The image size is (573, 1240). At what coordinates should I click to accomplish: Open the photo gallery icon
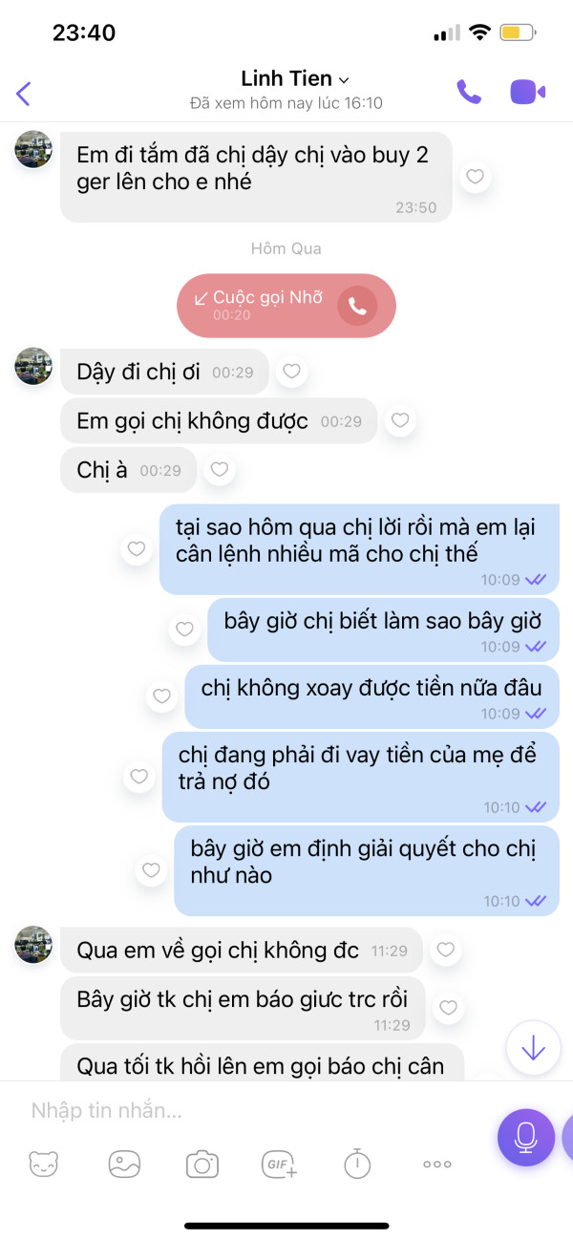[x=124, y=1165]
